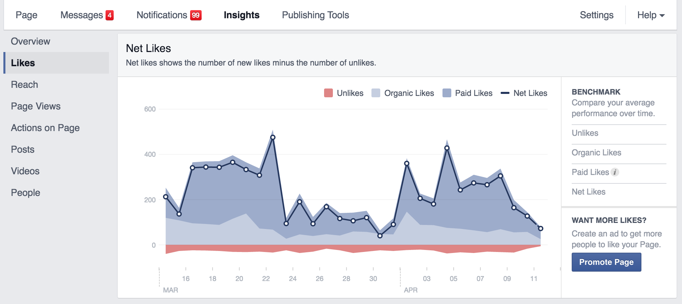
Task: Open Actions on Page in sidebar
Action: 45,128
